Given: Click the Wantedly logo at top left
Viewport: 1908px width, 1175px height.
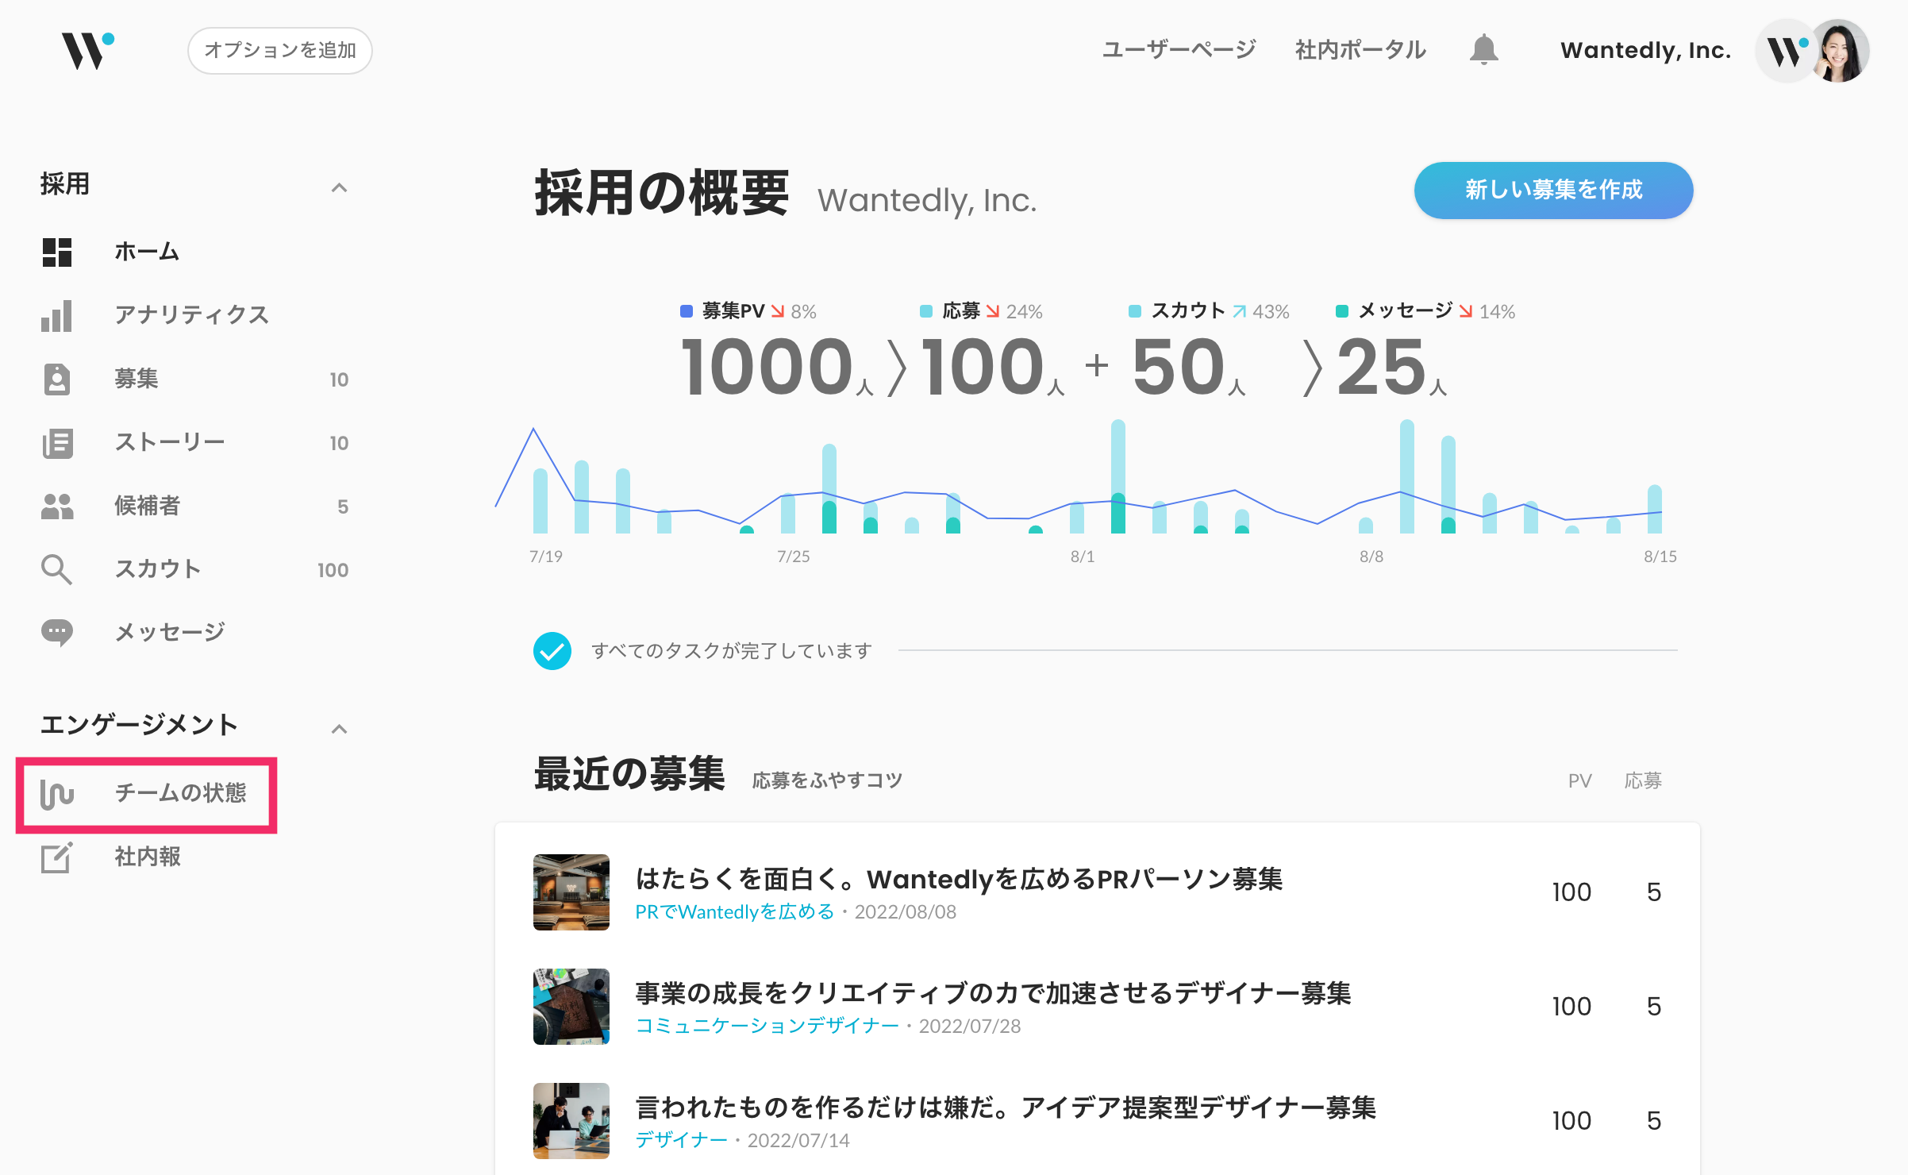Looking at the screenshot, I should point(88,51).
